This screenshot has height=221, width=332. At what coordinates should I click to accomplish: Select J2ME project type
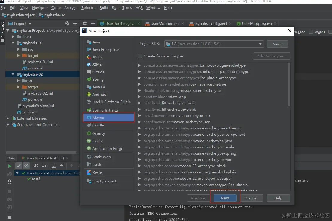[x=109, y=64]
